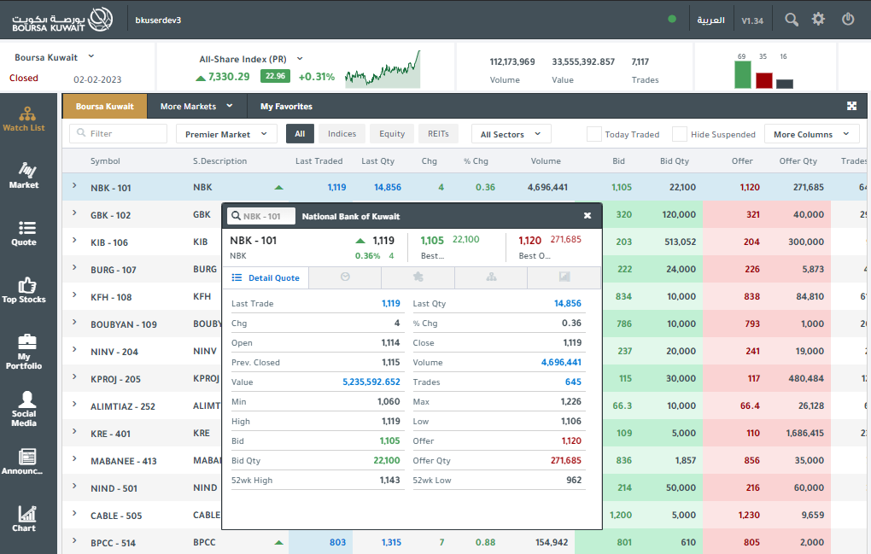Viewport: 871px width, 554px height.
Task: Enable the Today Traded checkbox
Action: coord(594,134)
